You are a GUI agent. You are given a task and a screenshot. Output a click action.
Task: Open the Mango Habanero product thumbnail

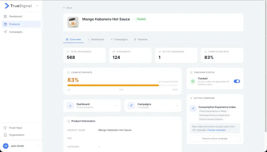[73, 22]
